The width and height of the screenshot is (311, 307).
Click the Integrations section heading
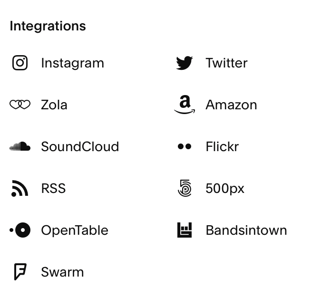coord(48,26)
